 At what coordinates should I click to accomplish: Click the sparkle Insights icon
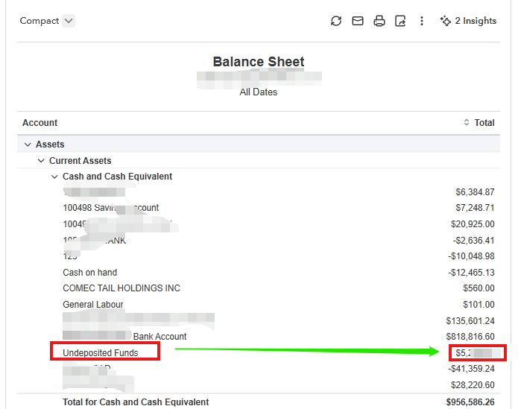coord(446,21)
